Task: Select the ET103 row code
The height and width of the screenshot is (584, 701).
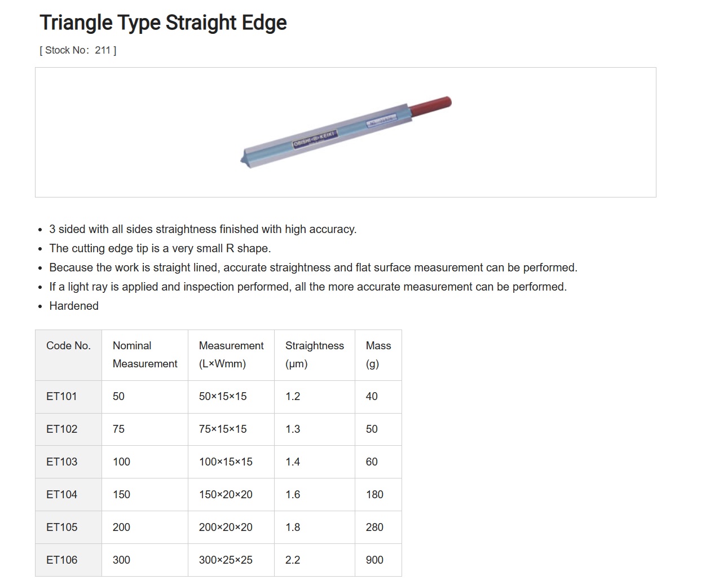Action: [69, 462]
